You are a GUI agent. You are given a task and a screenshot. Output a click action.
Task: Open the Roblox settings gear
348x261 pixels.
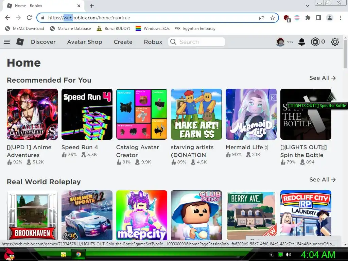335,42
